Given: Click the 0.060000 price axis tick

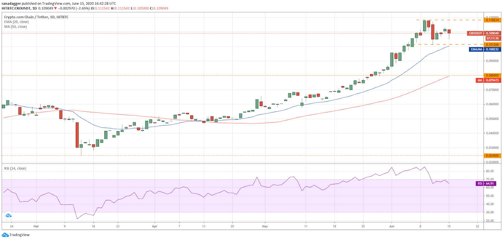Looking at the screenshot, I should 492,104.
